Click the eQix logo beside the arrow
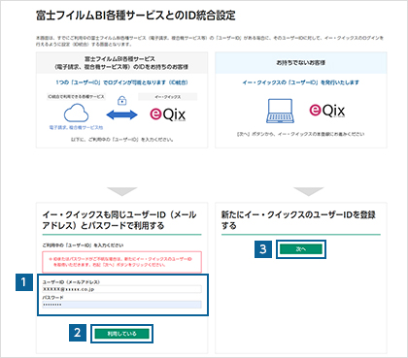408x358 pixels. pos(168,114)
